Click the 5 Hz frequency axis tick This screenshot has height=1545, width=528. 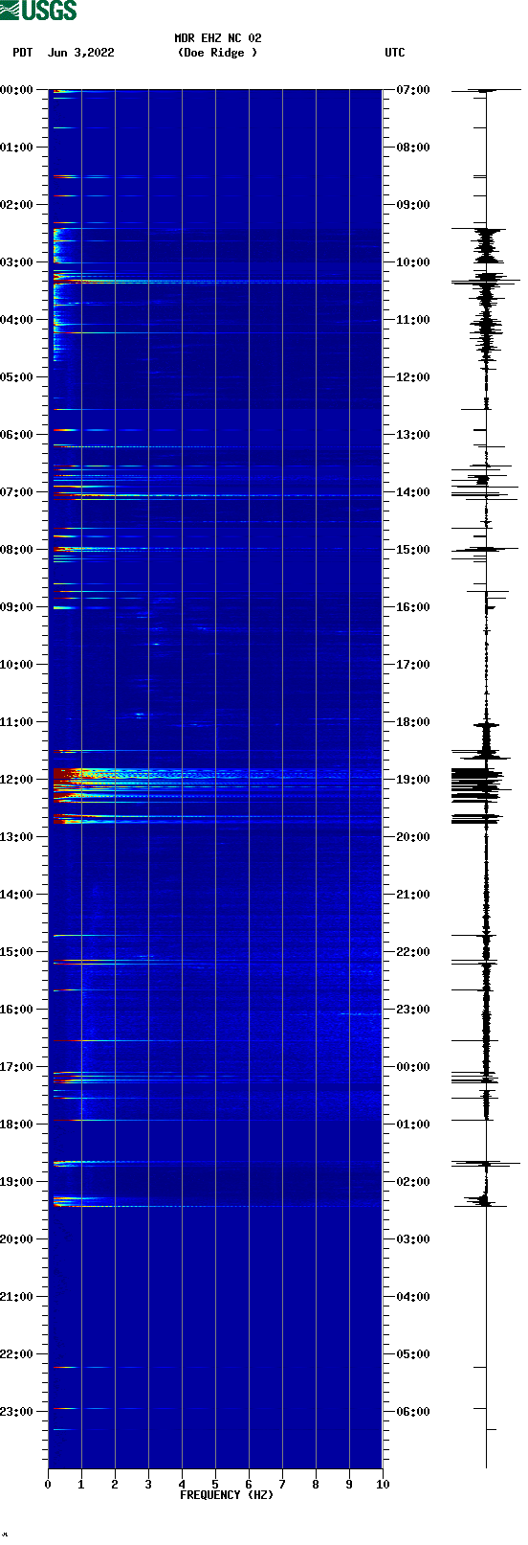tap(215, 1485)
